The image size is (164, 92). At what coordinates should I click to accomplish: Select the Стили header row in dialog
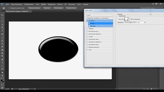(100, 15)
